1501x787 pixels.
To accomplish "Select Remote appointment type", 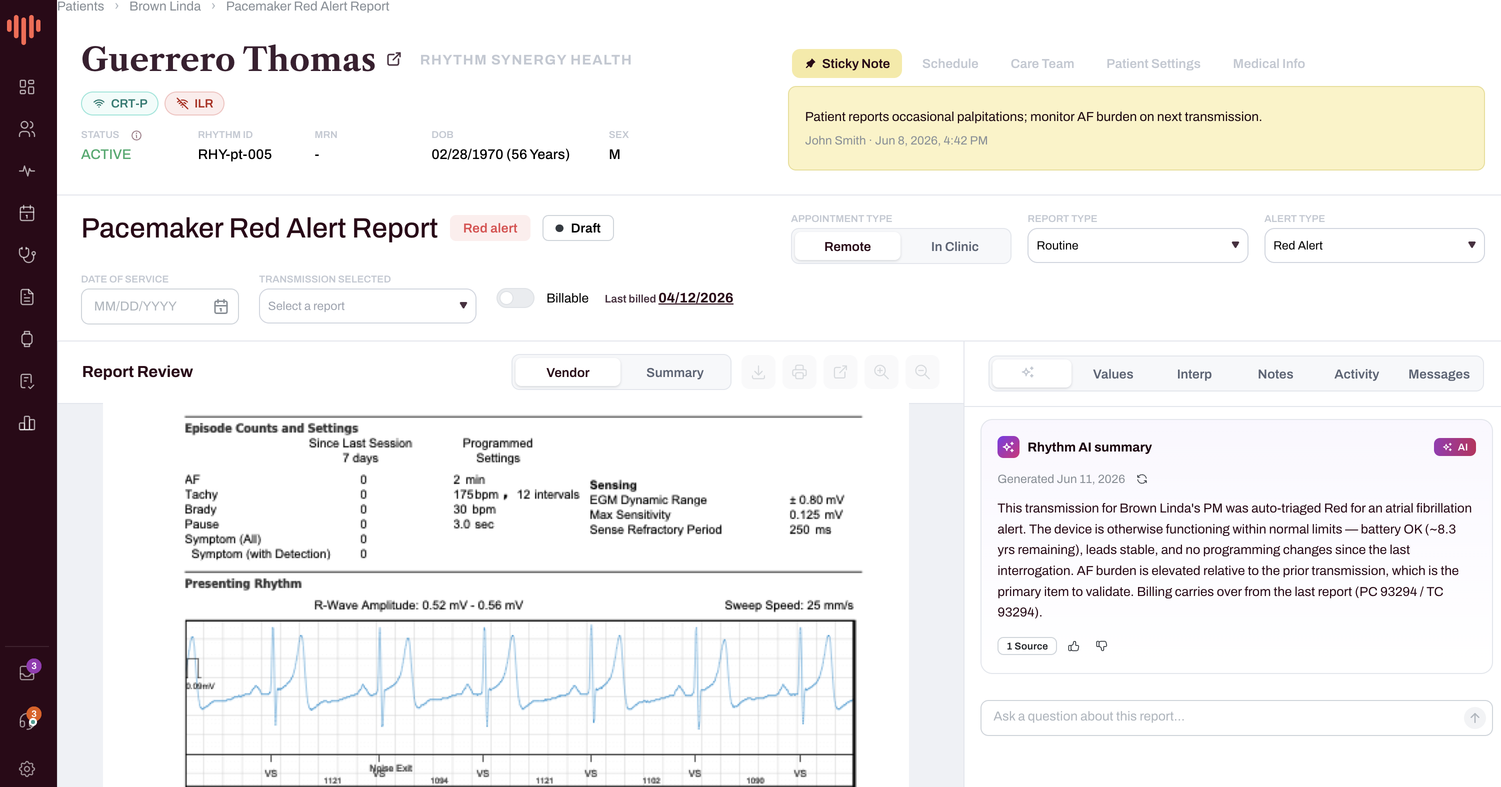I will point(847,246).
